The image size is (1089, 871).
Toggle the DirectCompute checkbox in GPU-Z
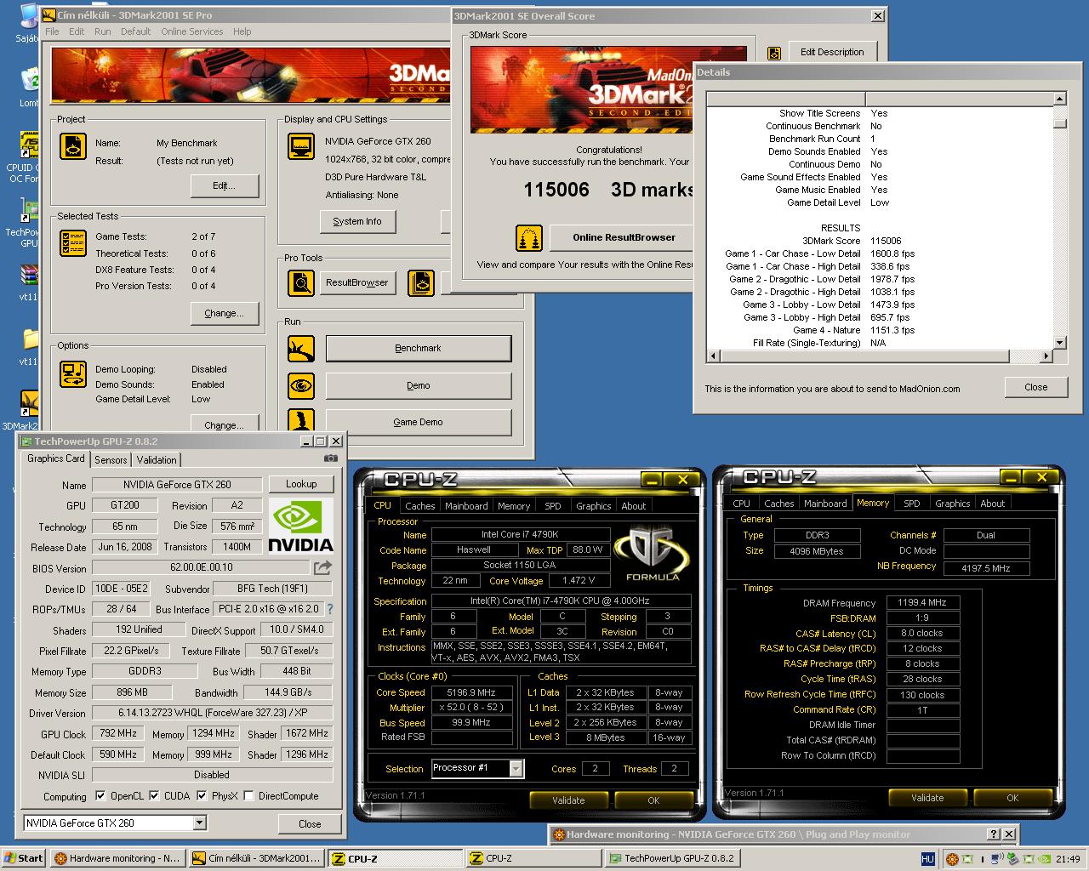[x=248, y=796]
